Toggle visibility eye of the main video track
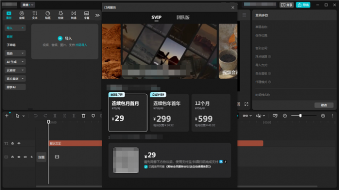 point(19,157)
